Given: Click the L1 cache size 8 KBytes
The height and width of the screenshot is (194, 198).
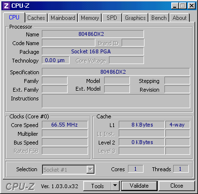Looking at the screenshot, I should [142, 125].
